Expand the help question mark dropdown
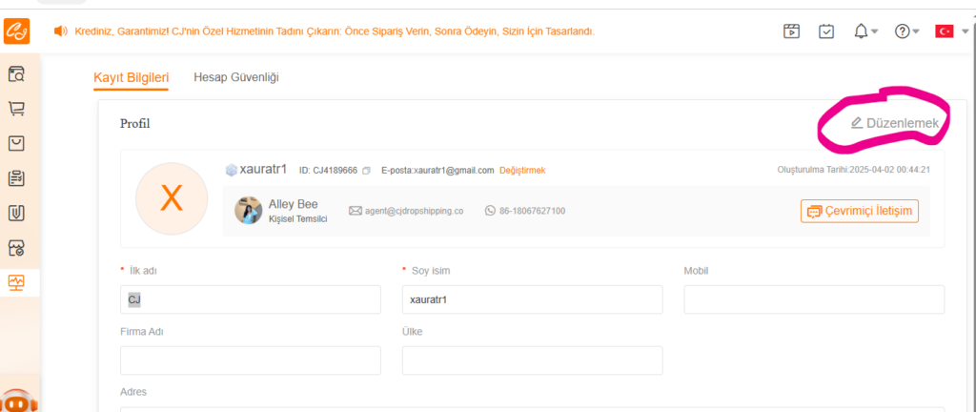 (907, 31)
